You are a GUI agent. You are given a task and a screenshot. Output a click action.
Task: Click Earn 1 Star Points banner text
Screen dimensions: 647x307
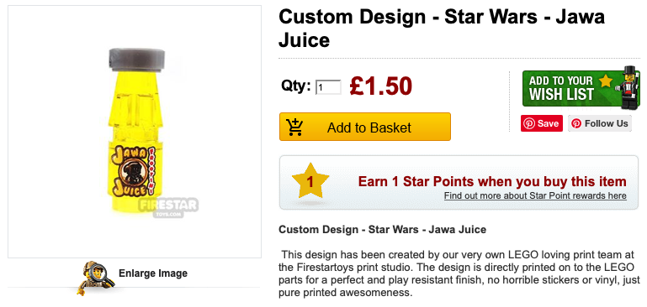[x=492, y=181]
